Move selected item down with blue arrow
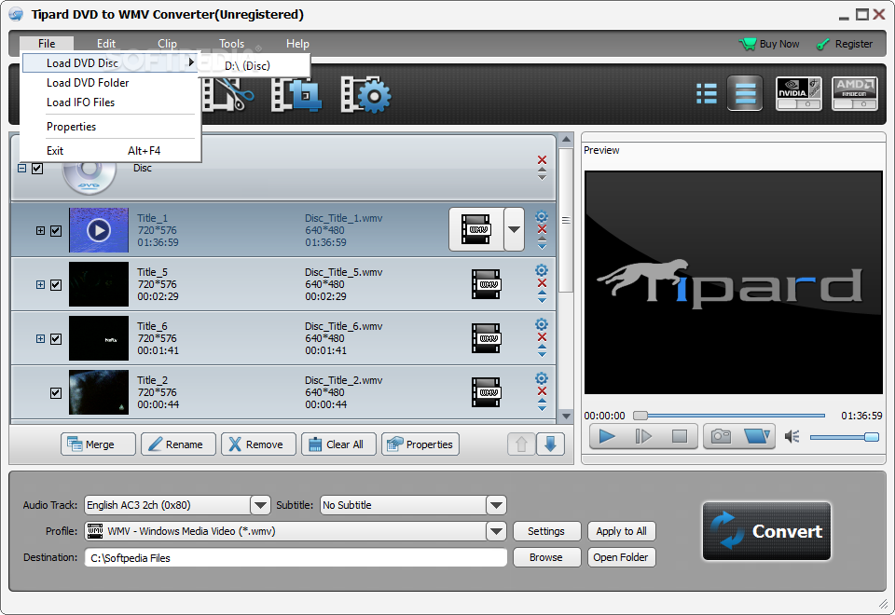The height and width of the screenshot is (615, 895). click(x=550, y=444)
